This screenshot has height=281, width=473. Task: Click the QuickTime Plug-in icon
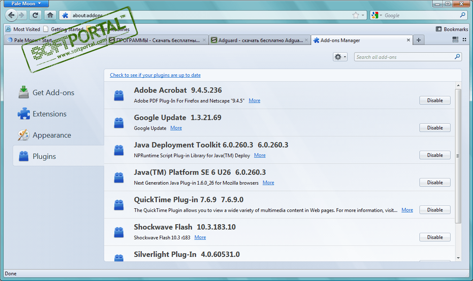[119, 205]
